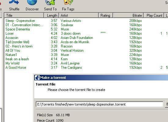This screenshot has height=122, width=168.
Task: Click the Fix Tags toolbar icon
Action: (x=68, y=2)
